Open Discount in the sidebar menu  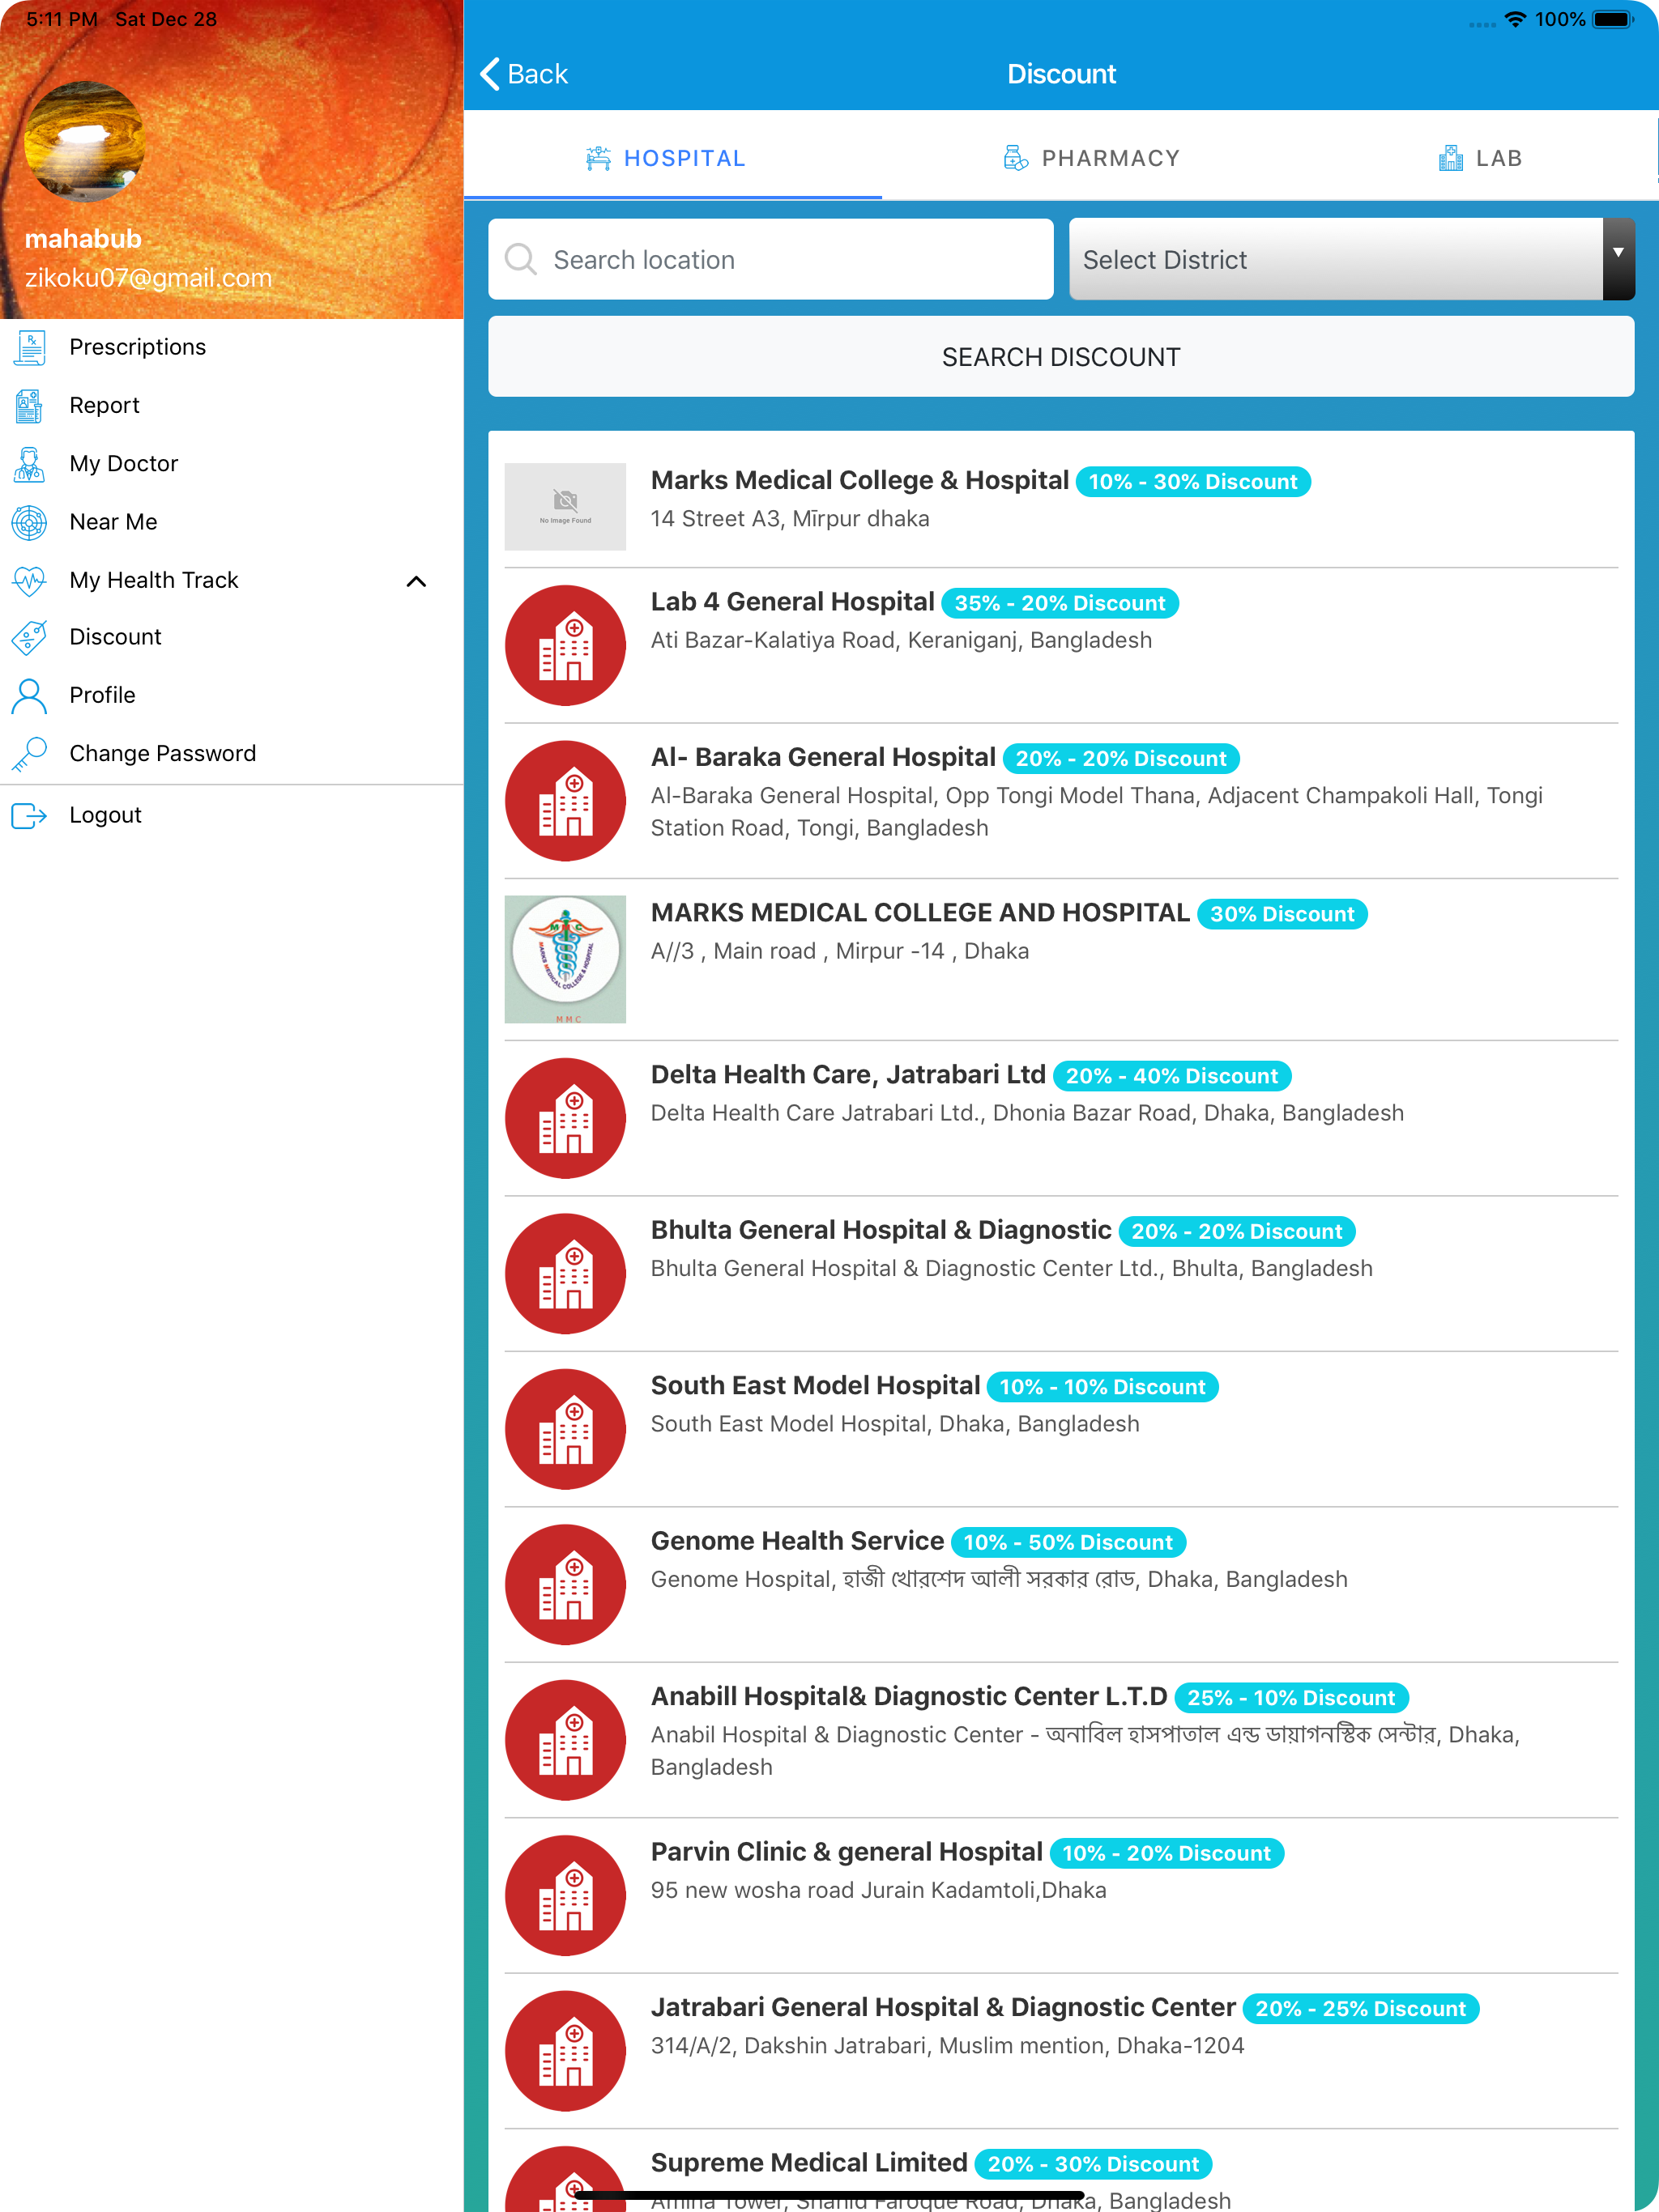click(x=231, y=637)
